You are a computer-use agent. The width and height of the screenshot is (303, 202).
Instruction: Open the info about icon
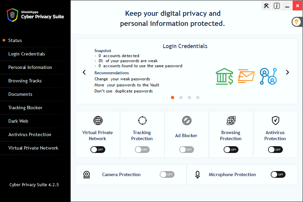(x=277, y=6)
